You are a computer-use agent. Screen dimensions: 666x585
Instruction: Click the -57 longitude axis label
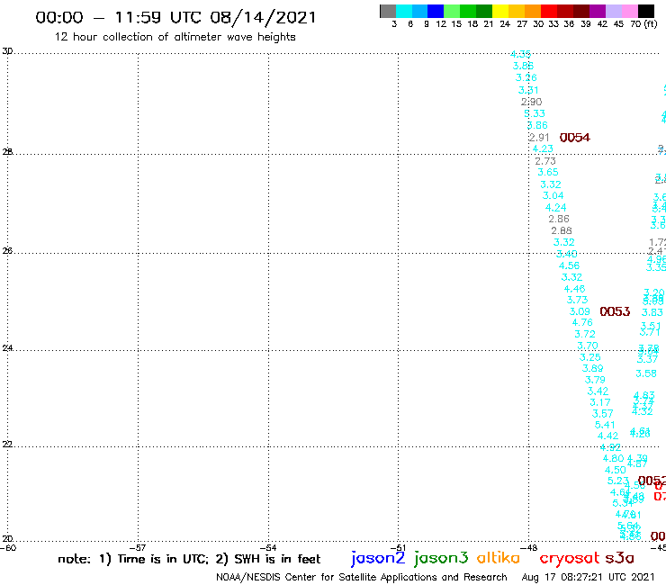[138, 548]
